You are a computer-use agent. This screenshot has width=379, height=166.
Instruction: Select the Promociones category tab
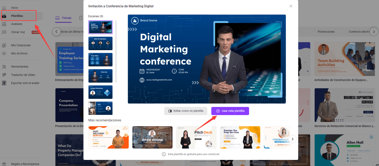[x=326, y=32]
